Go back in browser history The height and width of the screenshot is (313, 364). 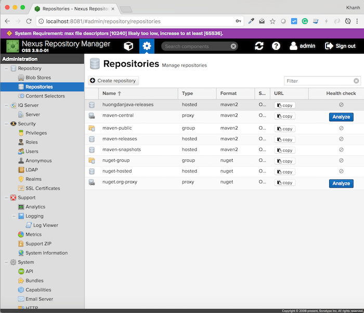coord(7,21)
